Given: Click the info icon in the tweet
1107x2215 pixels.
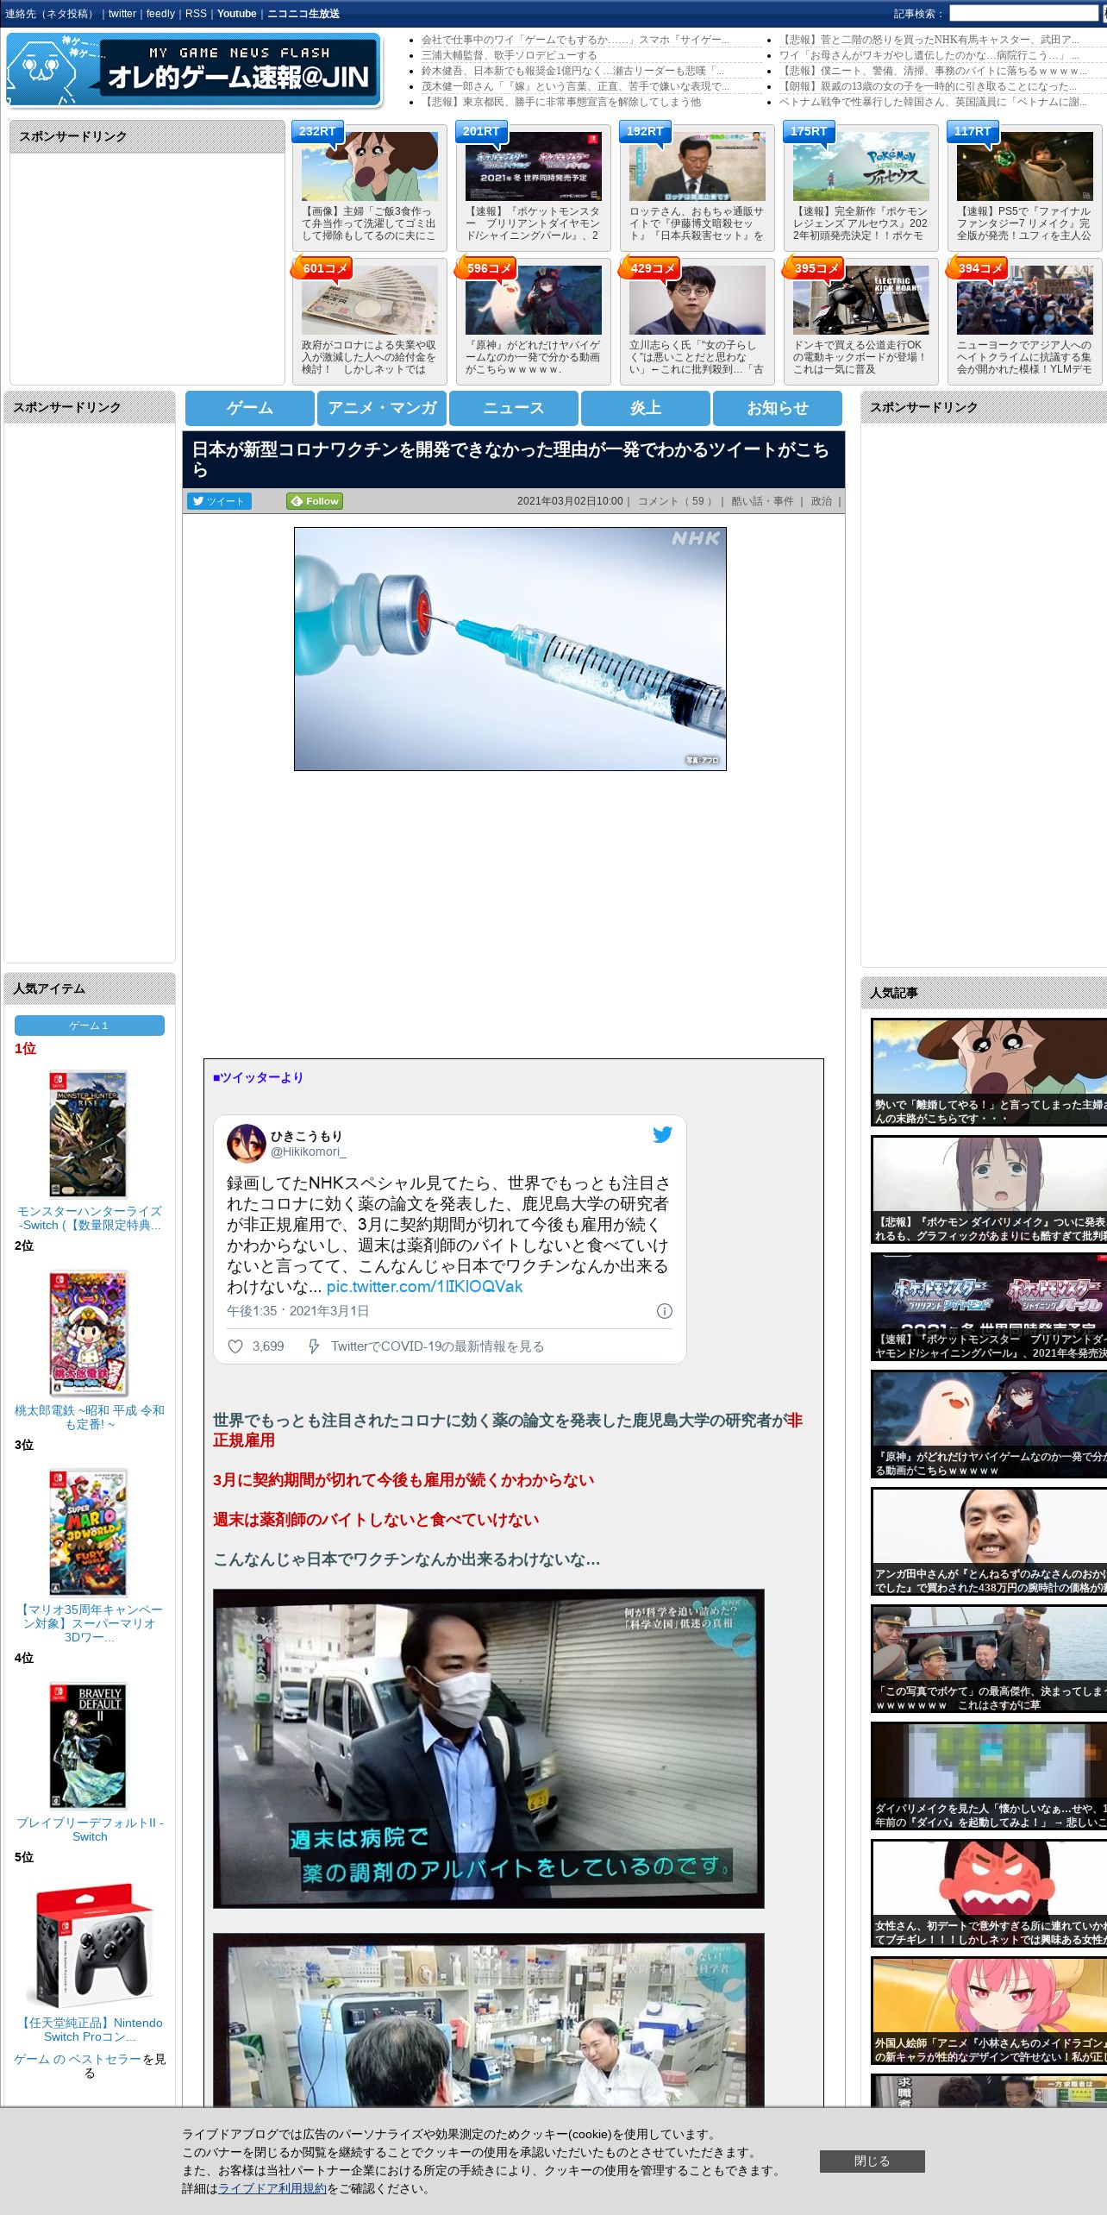Looking at the screenshot, I should pyautogui.click(x=665, y=1311).
